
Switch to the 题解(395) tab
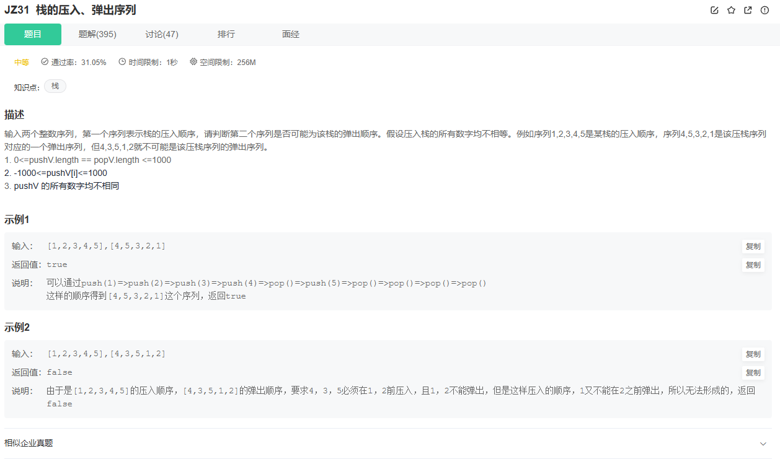tap(97, 35)
